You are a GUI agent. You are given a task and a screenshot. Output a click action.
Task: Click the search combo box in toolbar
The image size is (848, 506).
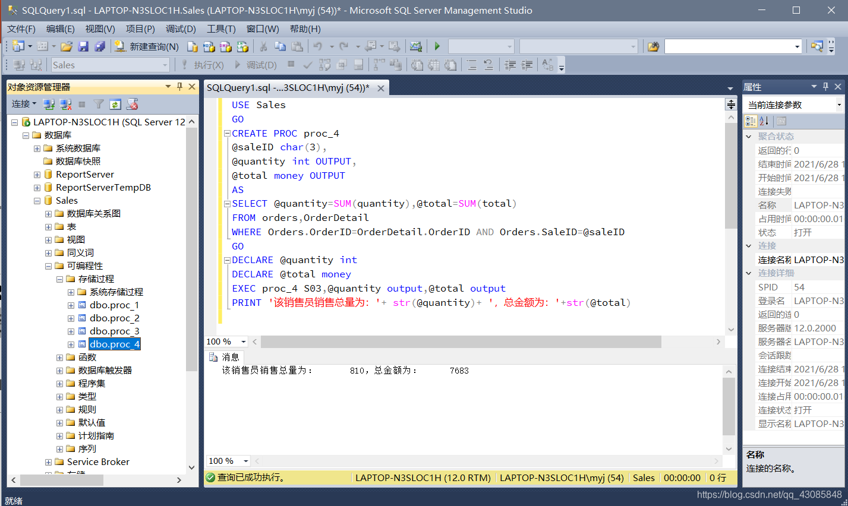click(733, 46)
